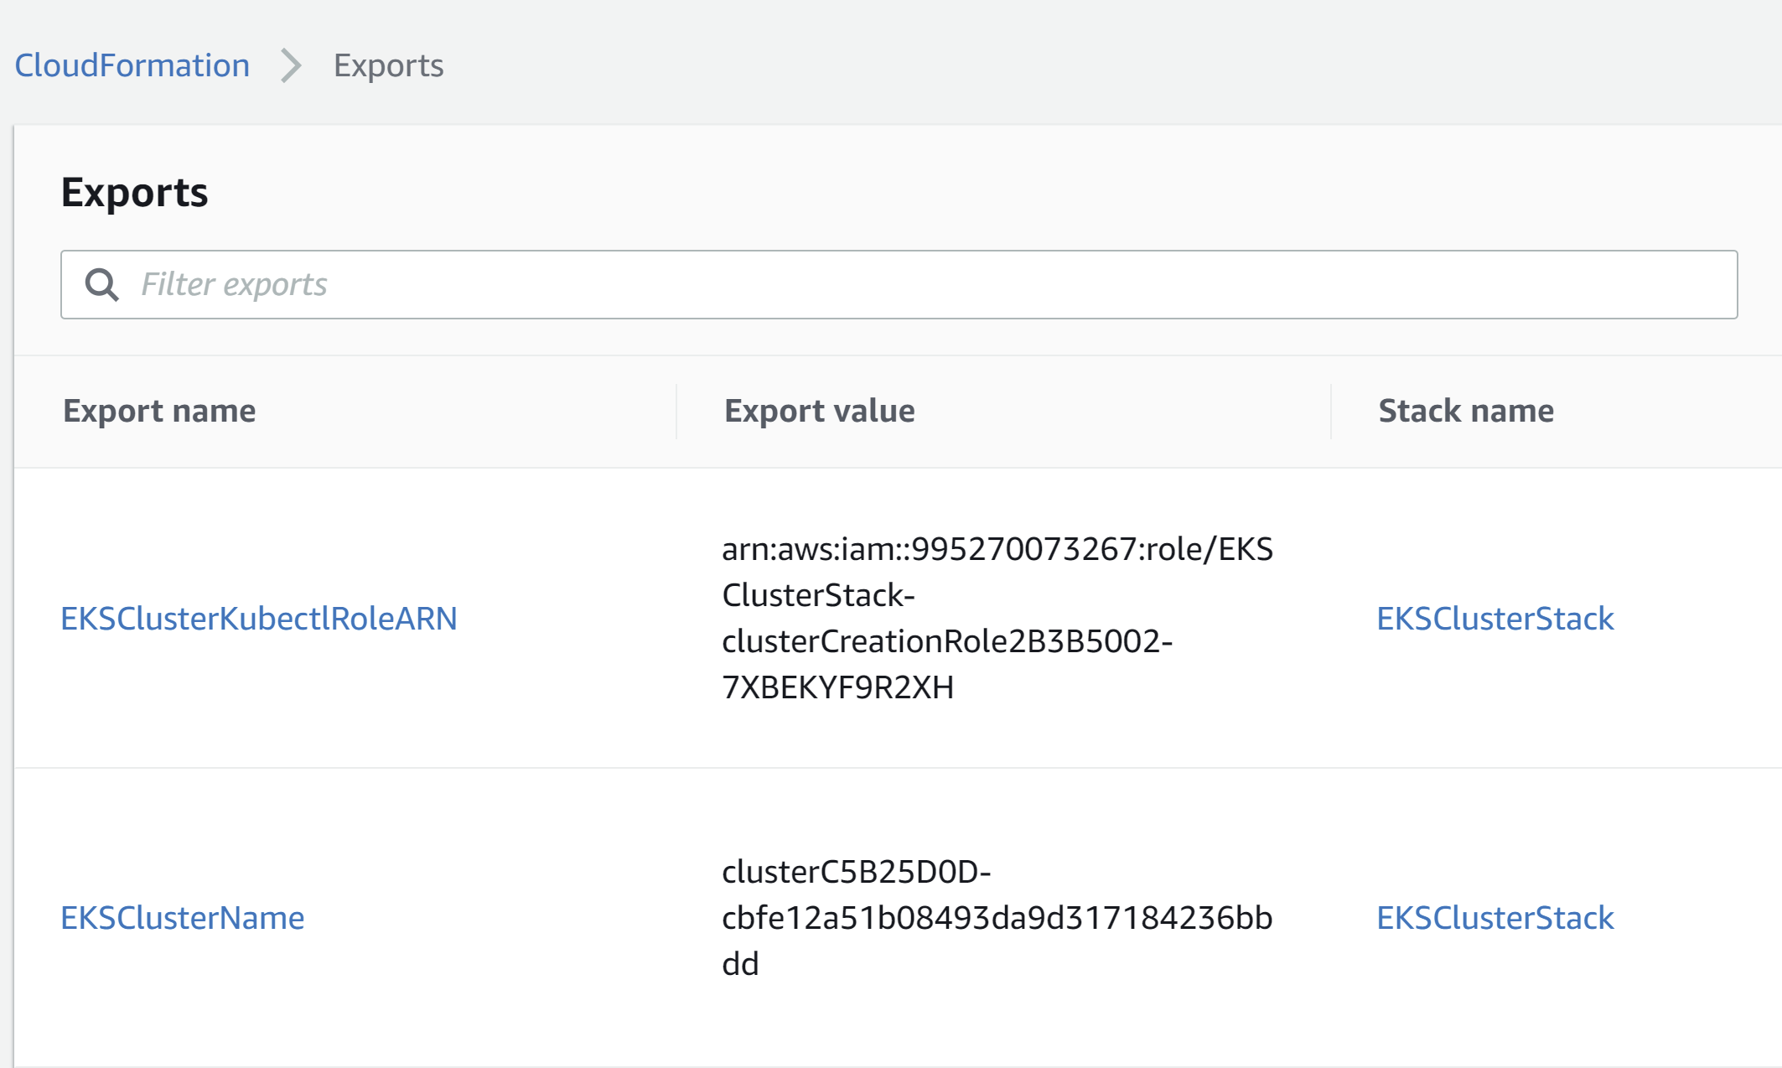The width and height of the screenshot is (1782, 1068).
Task: Click the magnifier search icon
Action: [x=102, y=285]
